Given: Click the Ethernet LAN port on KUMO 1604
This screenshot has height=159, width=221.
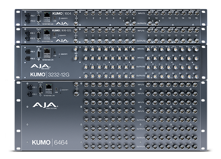Looking at the screenshot, I should (x=47, y=17).
